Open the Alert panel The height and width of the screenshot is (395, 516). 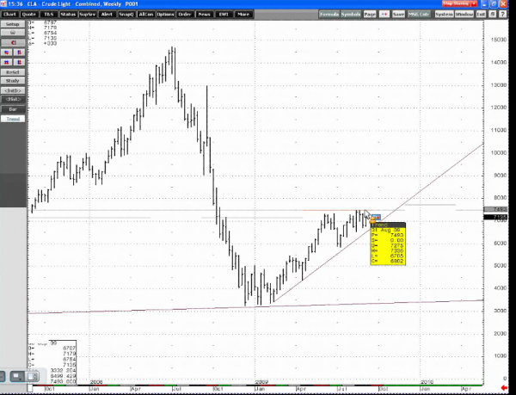tap(107, 15)
